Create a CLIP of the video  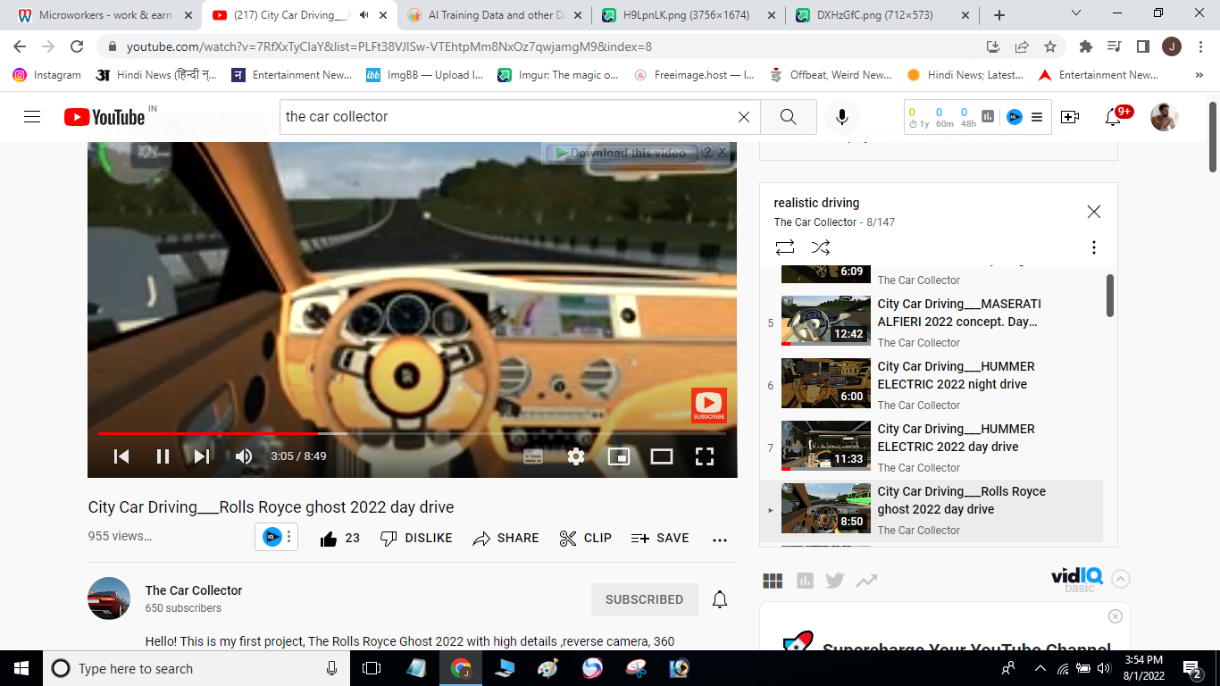[x=586, y=539]
